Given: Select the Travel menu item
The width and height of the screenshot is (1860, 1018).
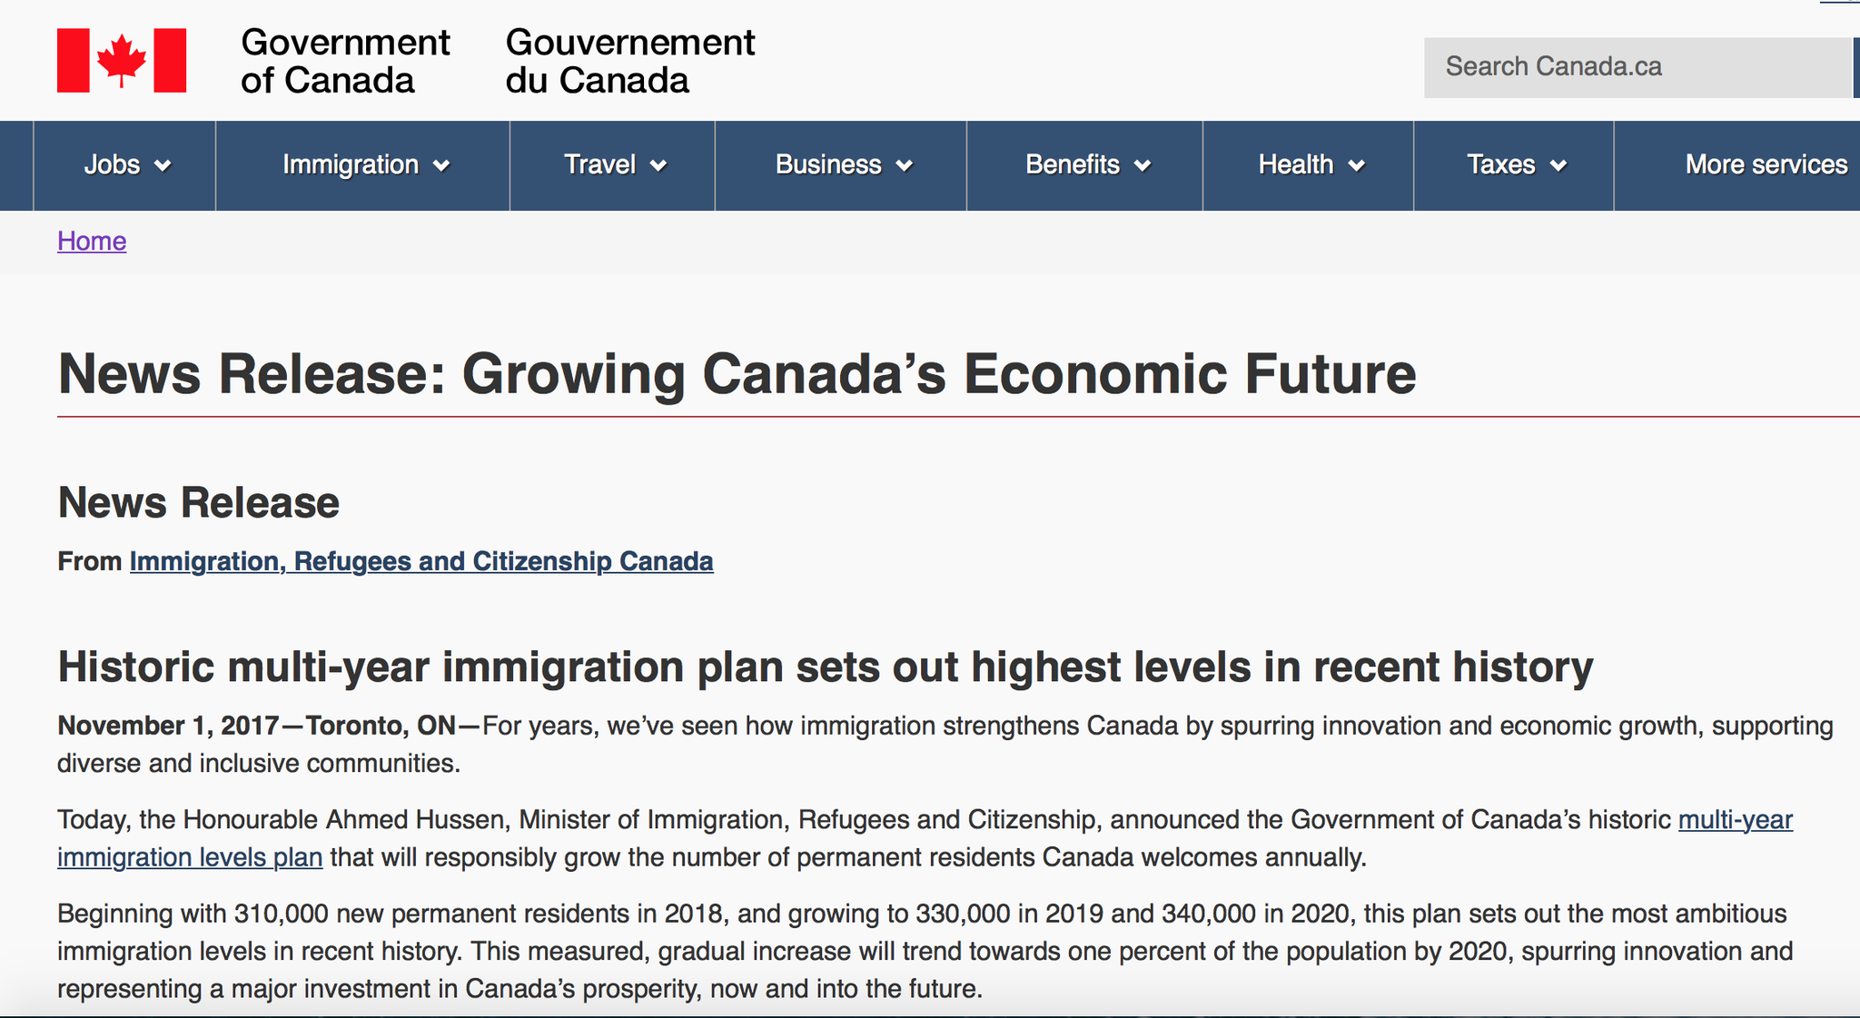Looking at the screenshot, I should (x=599, y=164).
